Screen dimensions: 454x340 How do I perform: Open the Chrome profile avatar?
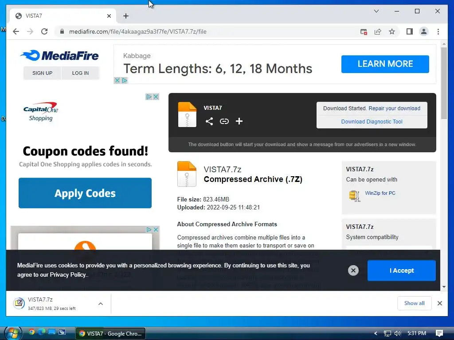[x=423, y=31]
